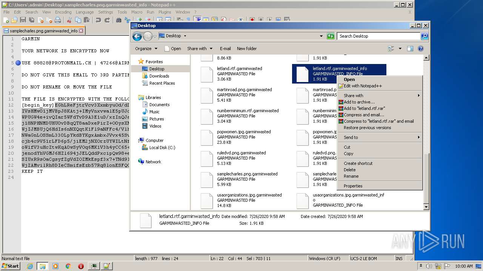483x271 pixels.
Task: Select Downloads in the Favorites navigation pane
Action: pyautogui.click(x=155, y=76)
